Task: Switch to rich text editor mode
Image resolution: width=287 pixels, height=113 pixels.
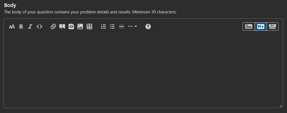Action: click(249, 27)
